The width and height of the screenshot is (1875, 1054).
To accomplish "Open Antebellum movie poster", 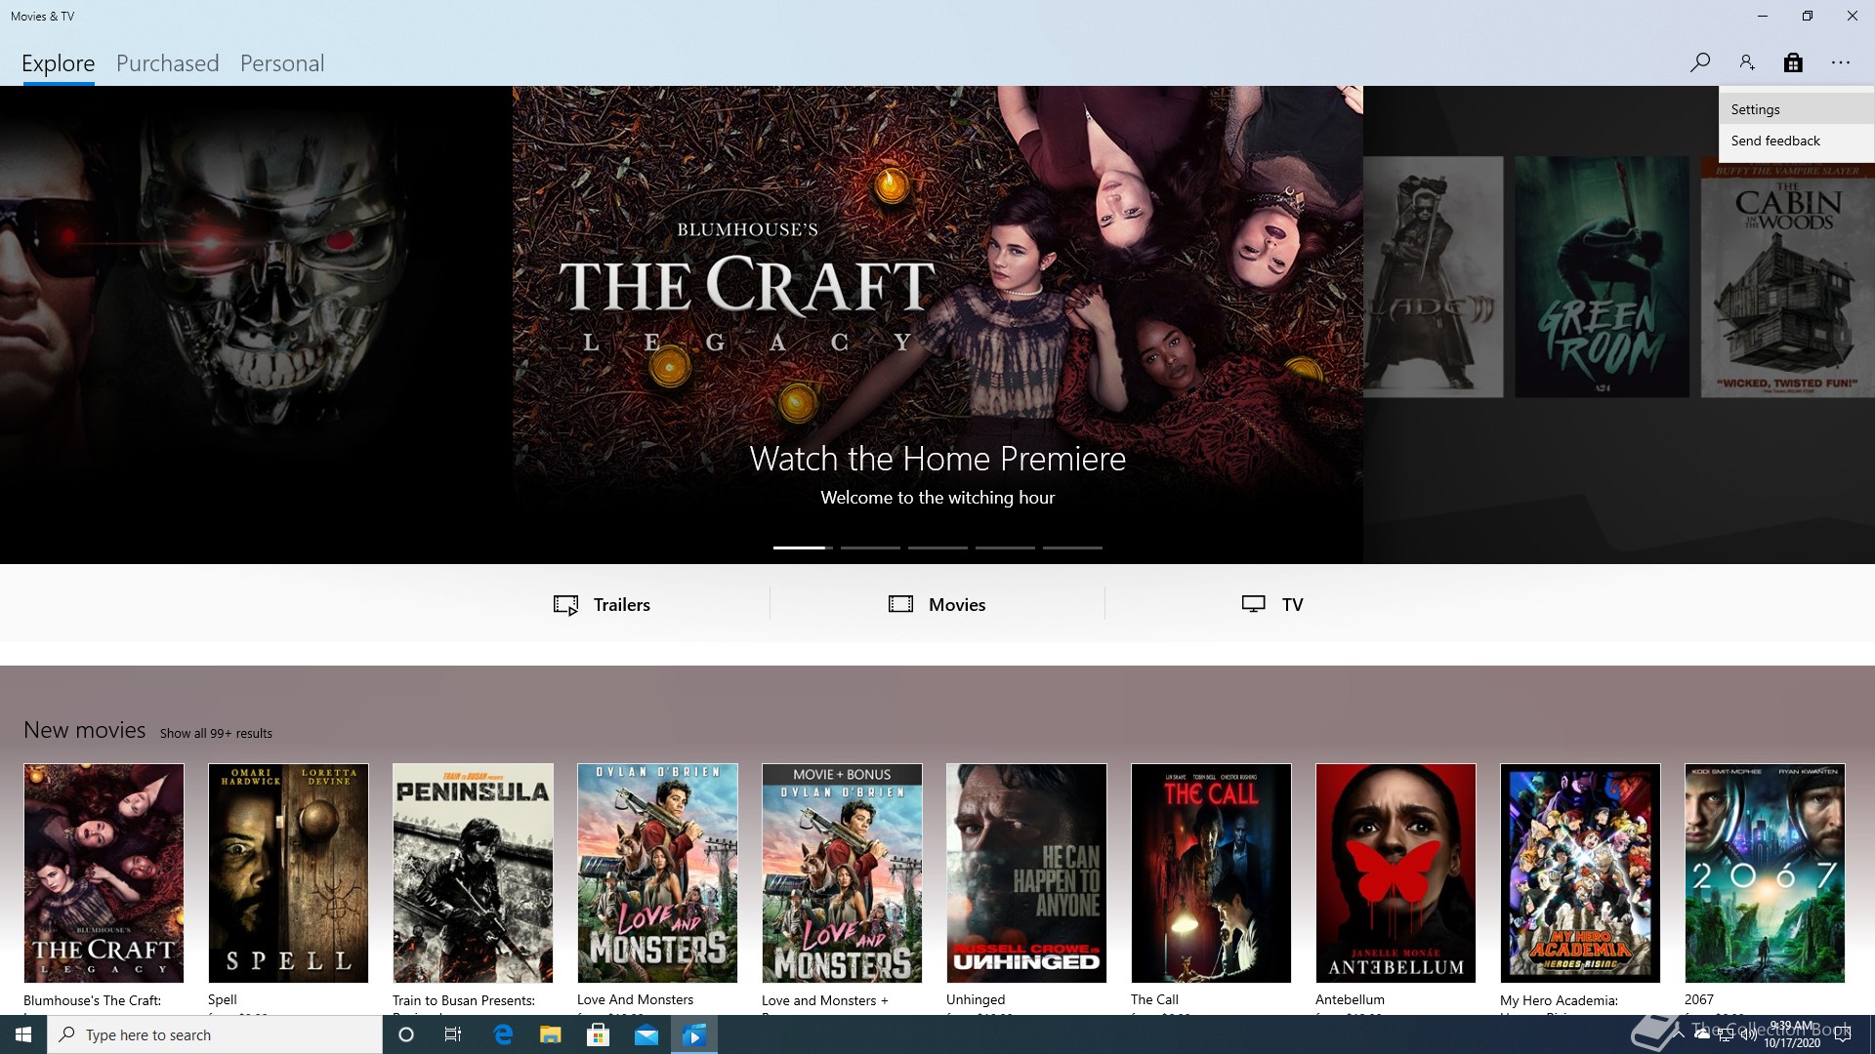I will tap(1396, 872).
